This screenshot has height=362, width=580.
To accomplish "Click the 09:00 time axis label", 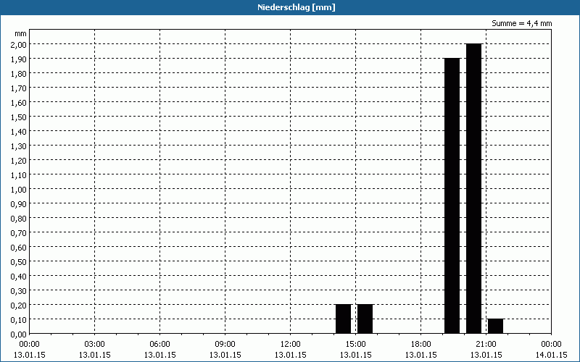I will tap(225, 345).
